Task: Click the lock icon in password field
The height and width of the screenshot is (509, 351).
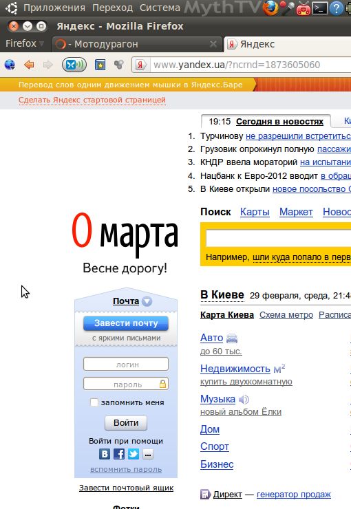Action: 162,384
